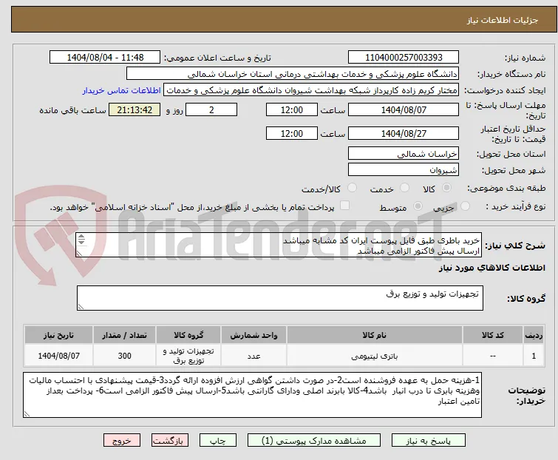Click the ردیف column header
This screenshot has width=558, height=460.
(x=534, y=335)
